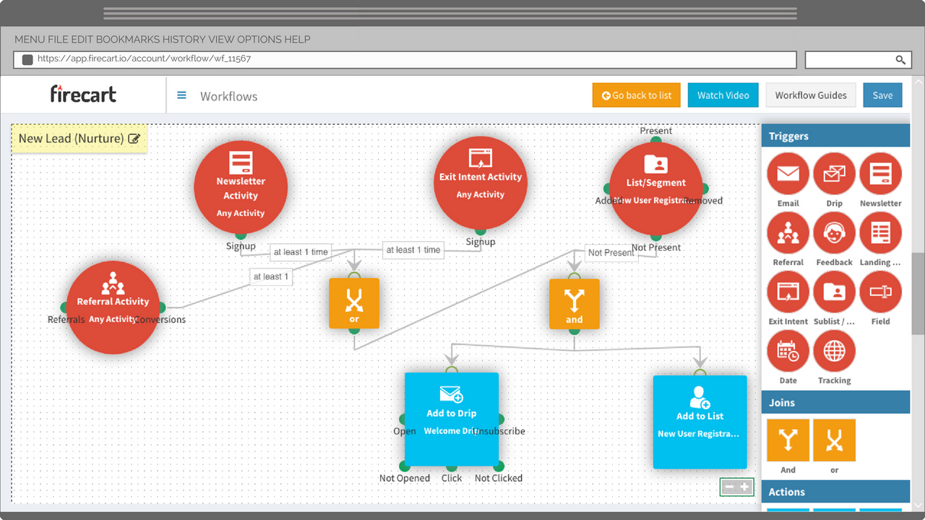Click the 'at least 1' label from Referral
Screen dimensions: 925x520
pos(271,277)
